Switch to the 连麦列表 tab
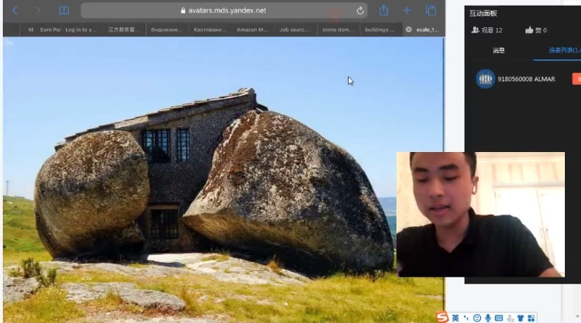The image size is (581, 323). (x=564, y=50)
